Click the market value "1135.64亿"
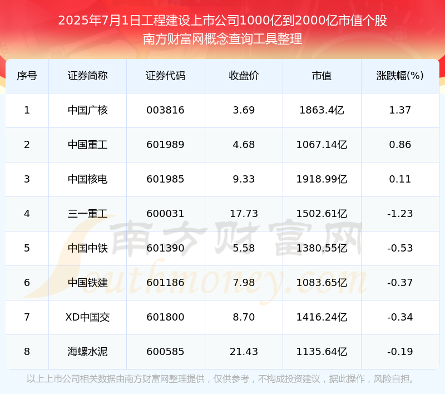 pos(322,352)
